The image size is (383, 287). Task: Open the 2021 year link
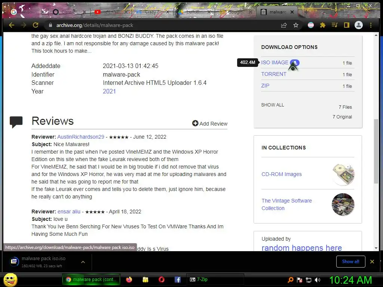click(x=109, y=91)
